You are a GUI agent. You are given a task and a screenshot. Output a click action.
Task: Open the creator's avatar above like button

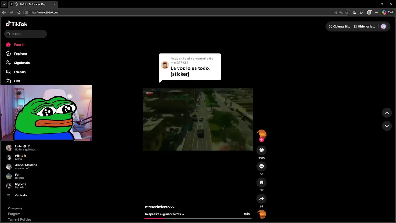262,134
